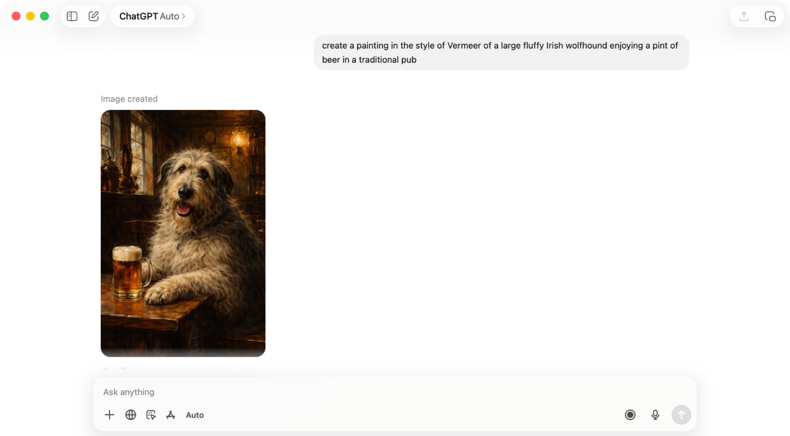790x436 pixels.
Task: Select the user prompt message bubble
Action: point(501,53)
